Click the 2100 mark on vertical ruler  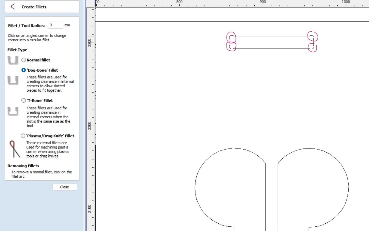tap(90, 209)
